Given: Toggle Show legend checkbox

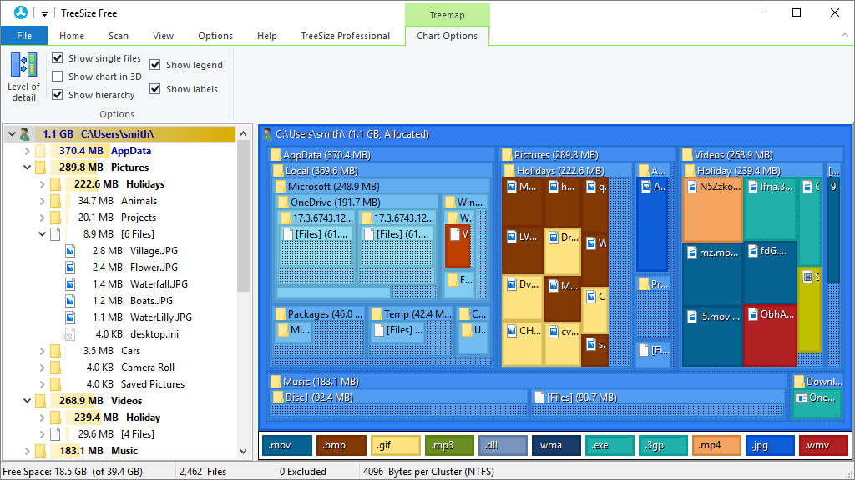Looking at the screenshot, I should coord(155,65).
